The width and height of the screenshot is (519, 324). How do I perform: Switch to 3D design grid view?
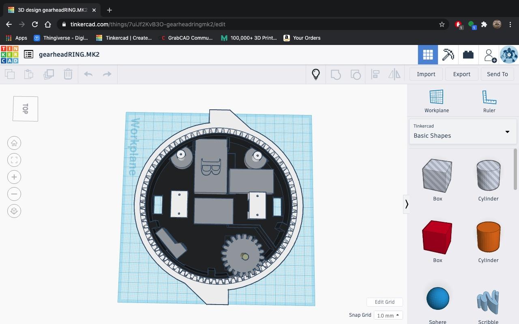click(x=428, y=55)
